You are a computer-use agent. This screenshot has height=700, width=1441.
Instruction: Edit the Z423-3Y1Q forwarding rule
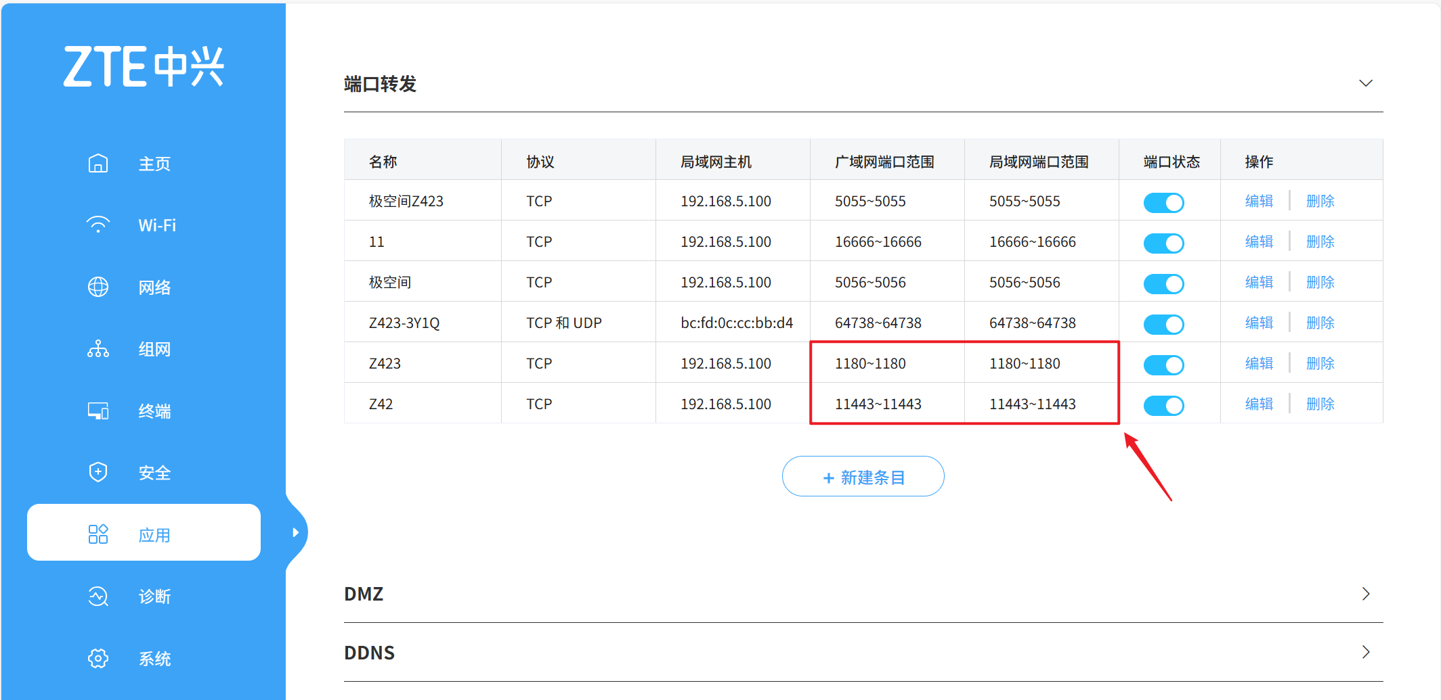coord(1258,323)
